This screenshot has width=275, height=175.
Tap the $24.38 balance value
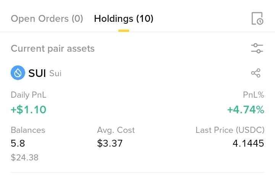(24, 157)
